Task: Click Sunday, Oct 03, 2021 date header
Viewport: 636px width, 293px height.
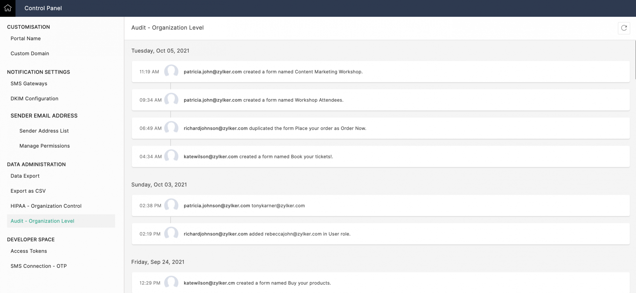Action: tap(159, 185)
